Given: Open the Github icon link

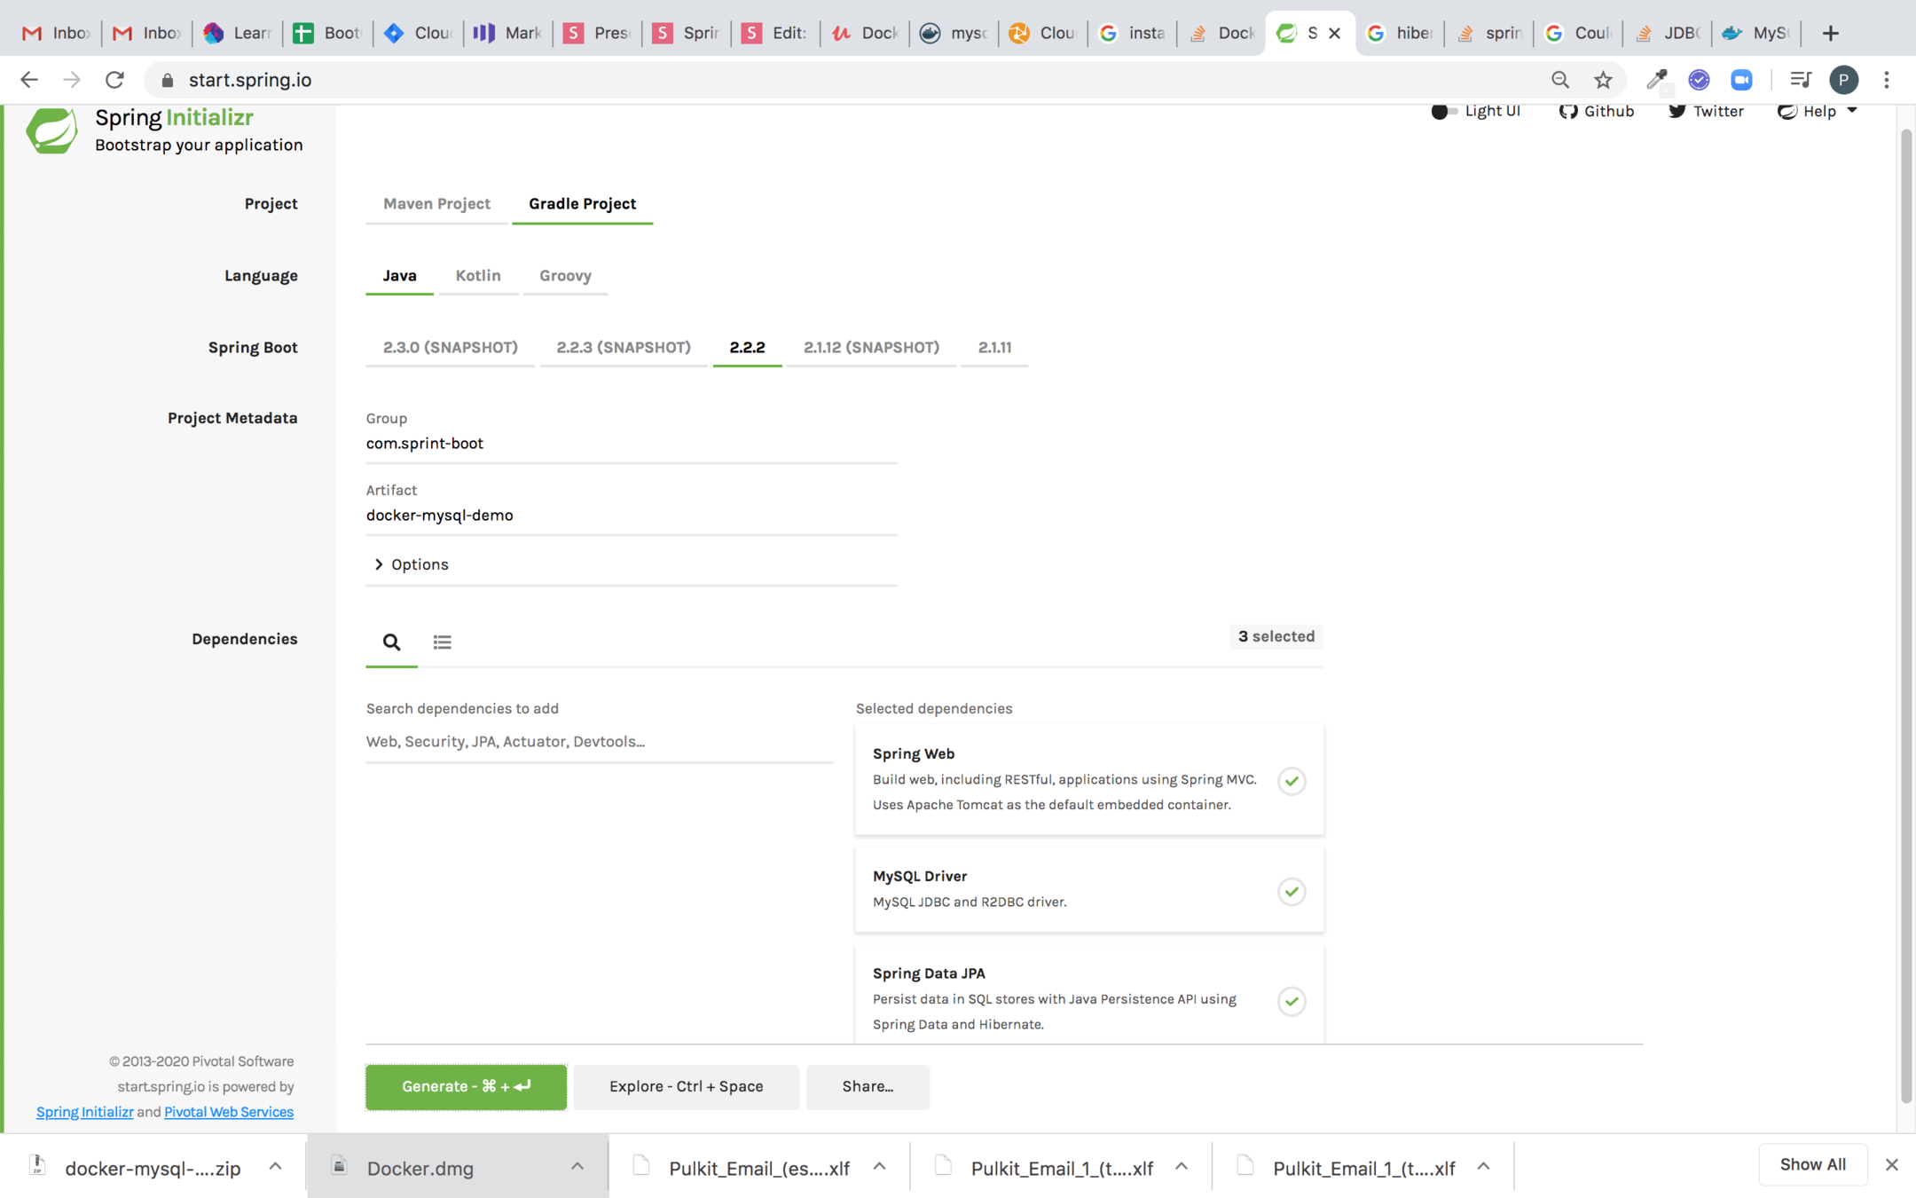Looking at the screenshot, I should click(1568, 111).
